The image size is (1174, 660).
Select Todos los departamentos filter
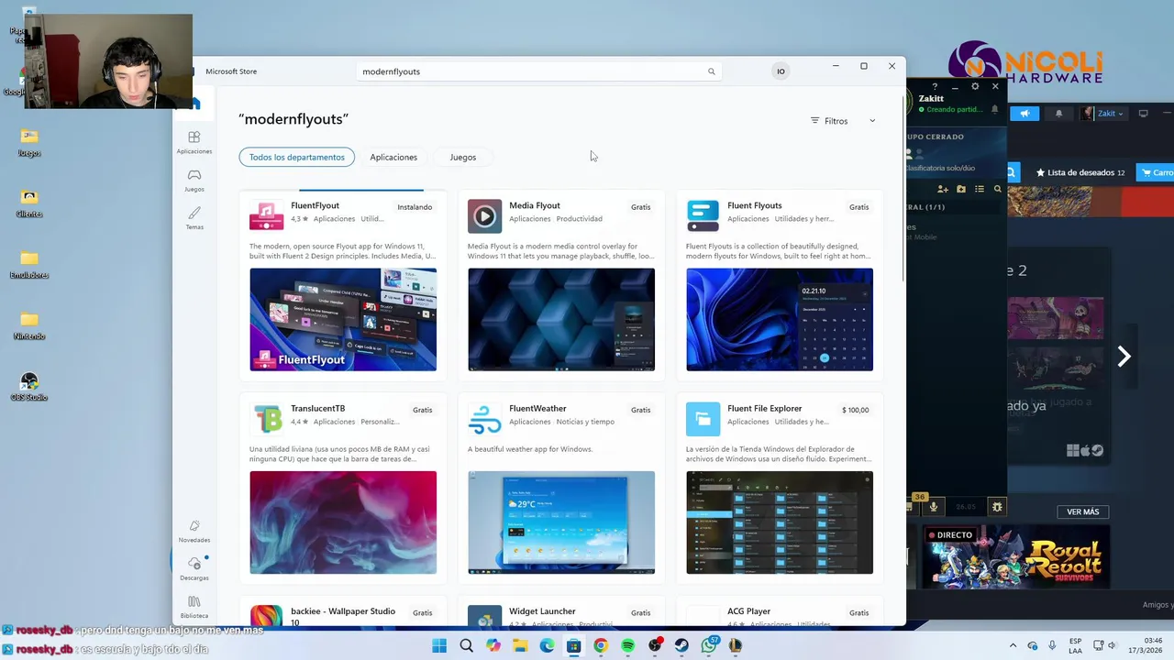pyautogui.click(x=297, y=157)
